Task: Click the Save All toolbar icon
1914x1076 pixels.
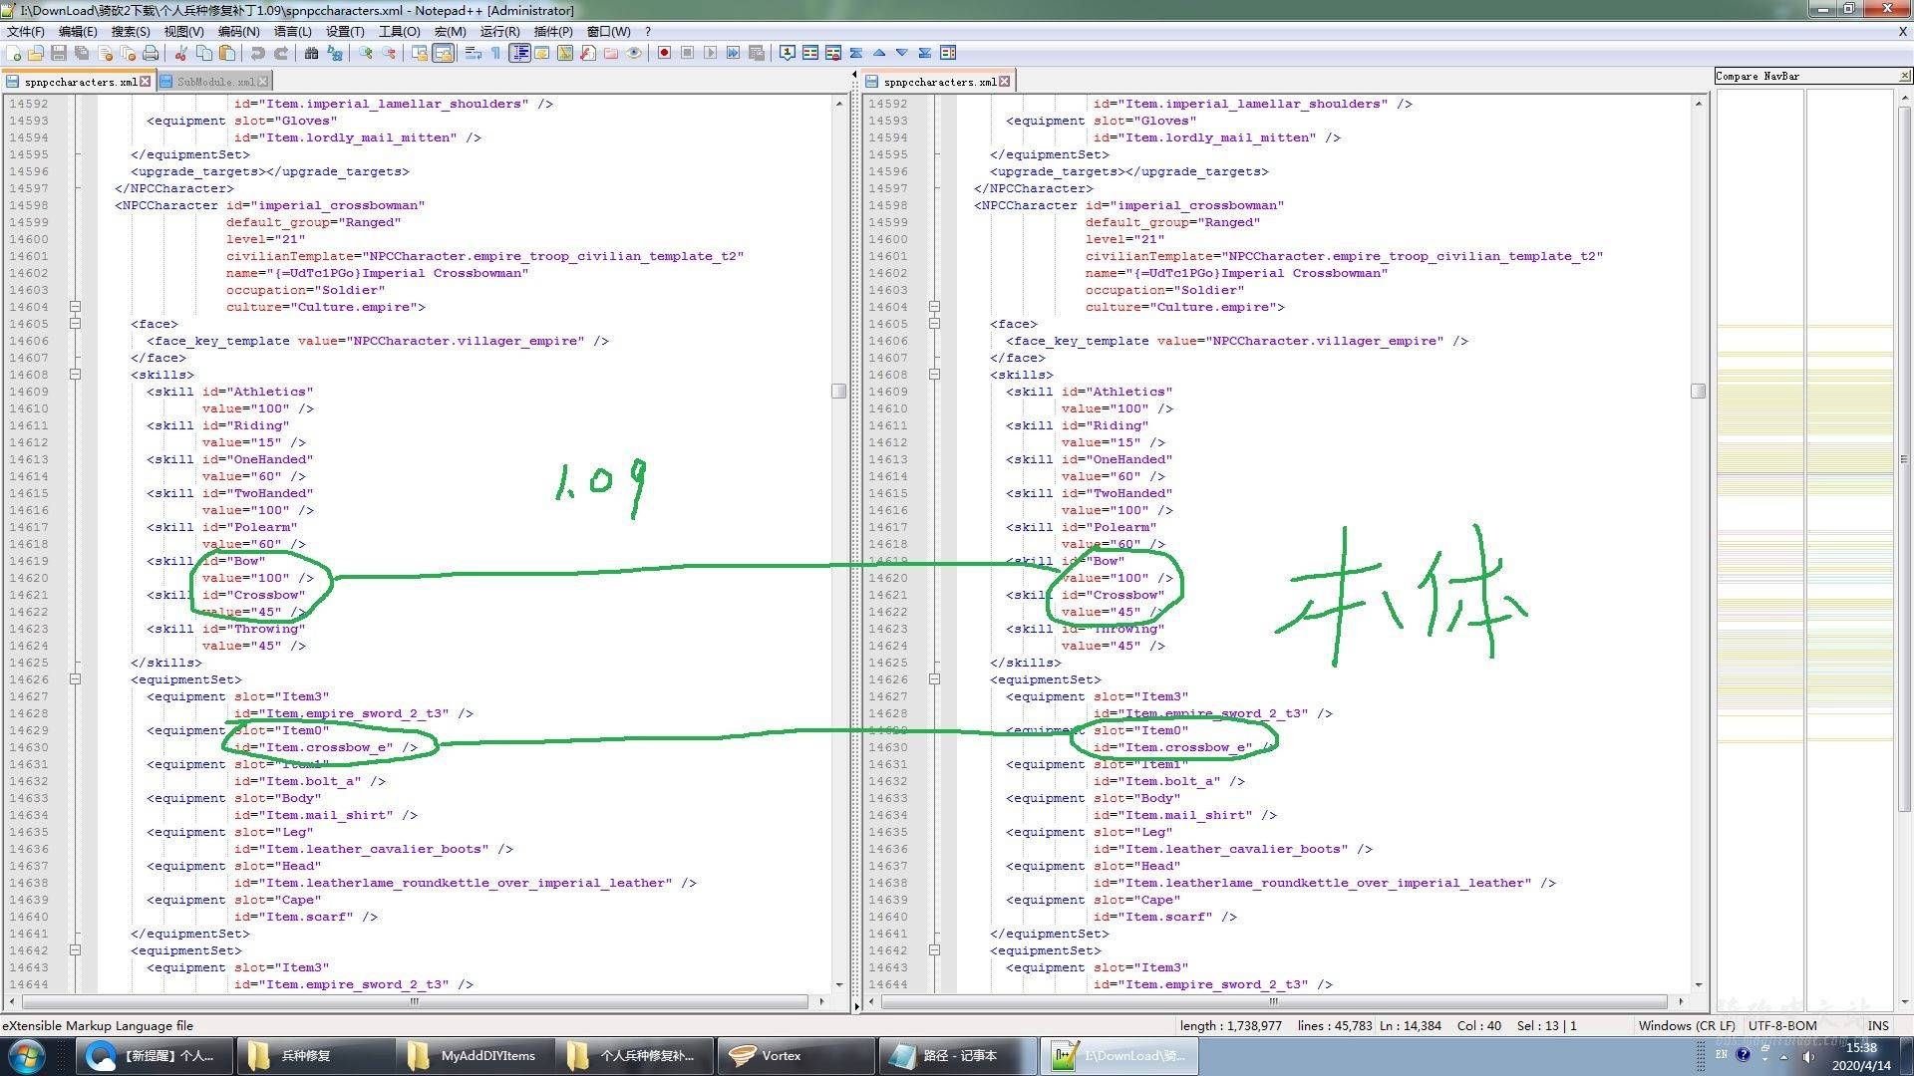Action: pos(82,53)
